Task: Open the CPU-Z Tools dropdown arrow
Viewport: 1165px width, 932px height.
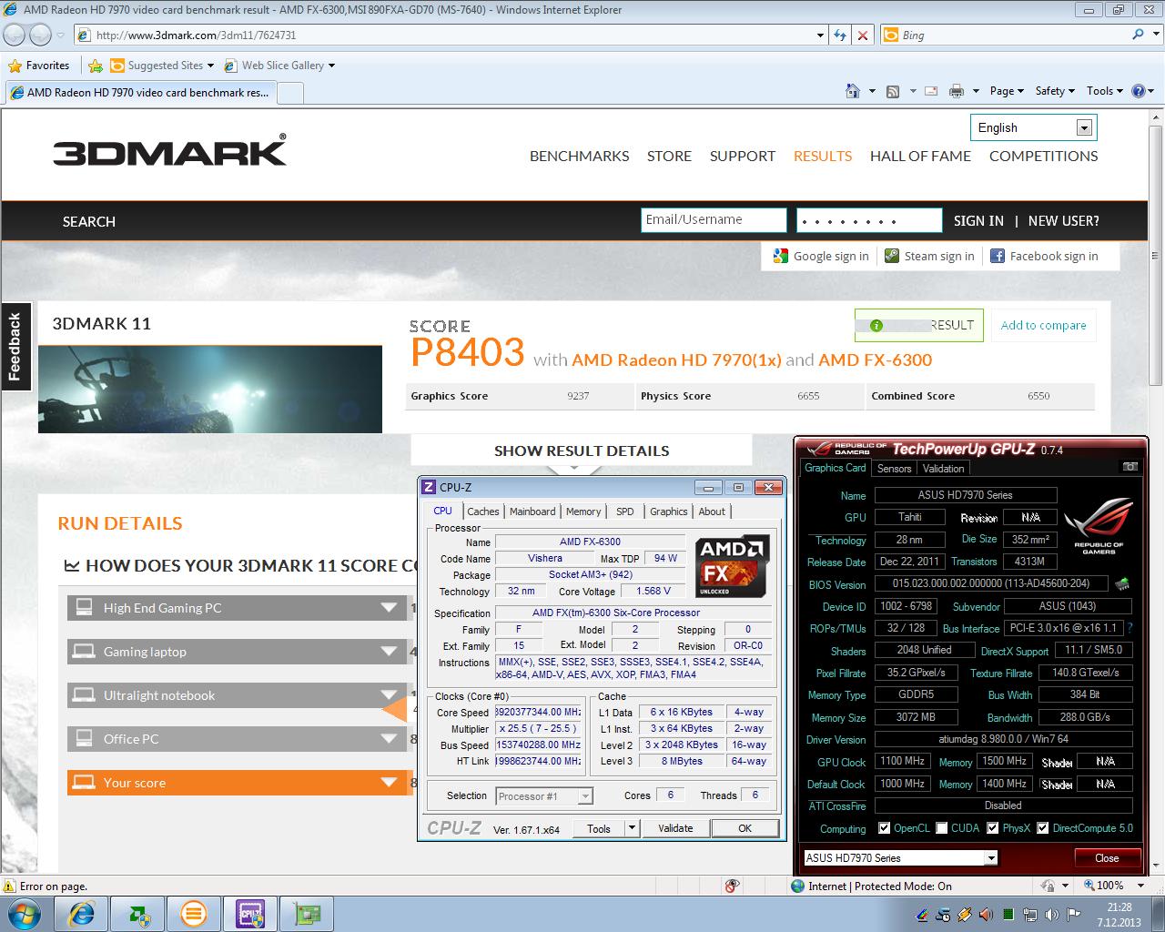Action: click(x=632, y=828)
